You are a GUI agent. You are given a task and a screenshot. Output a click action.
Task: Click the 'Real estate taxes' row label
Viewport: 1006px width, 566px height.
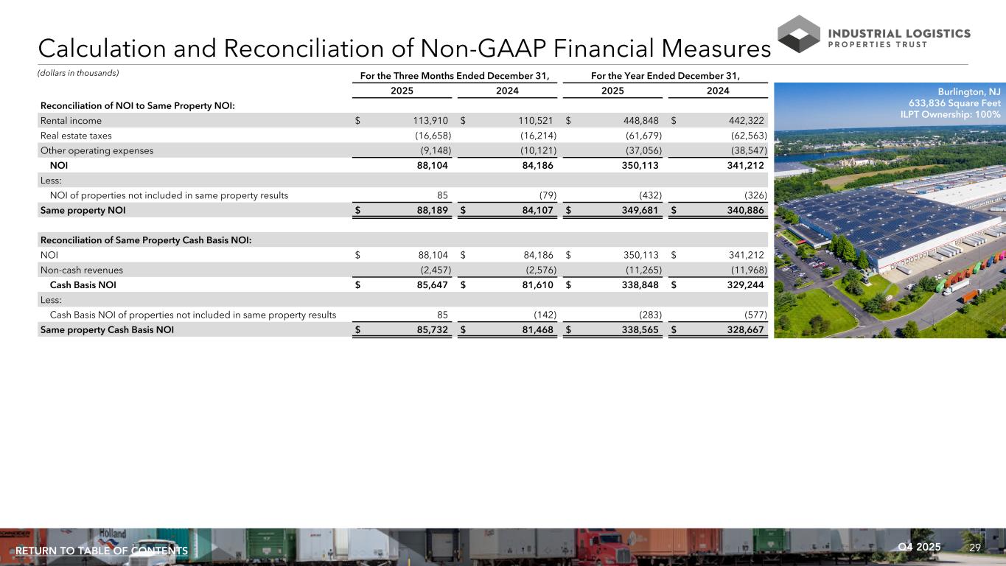coord(76,136)
